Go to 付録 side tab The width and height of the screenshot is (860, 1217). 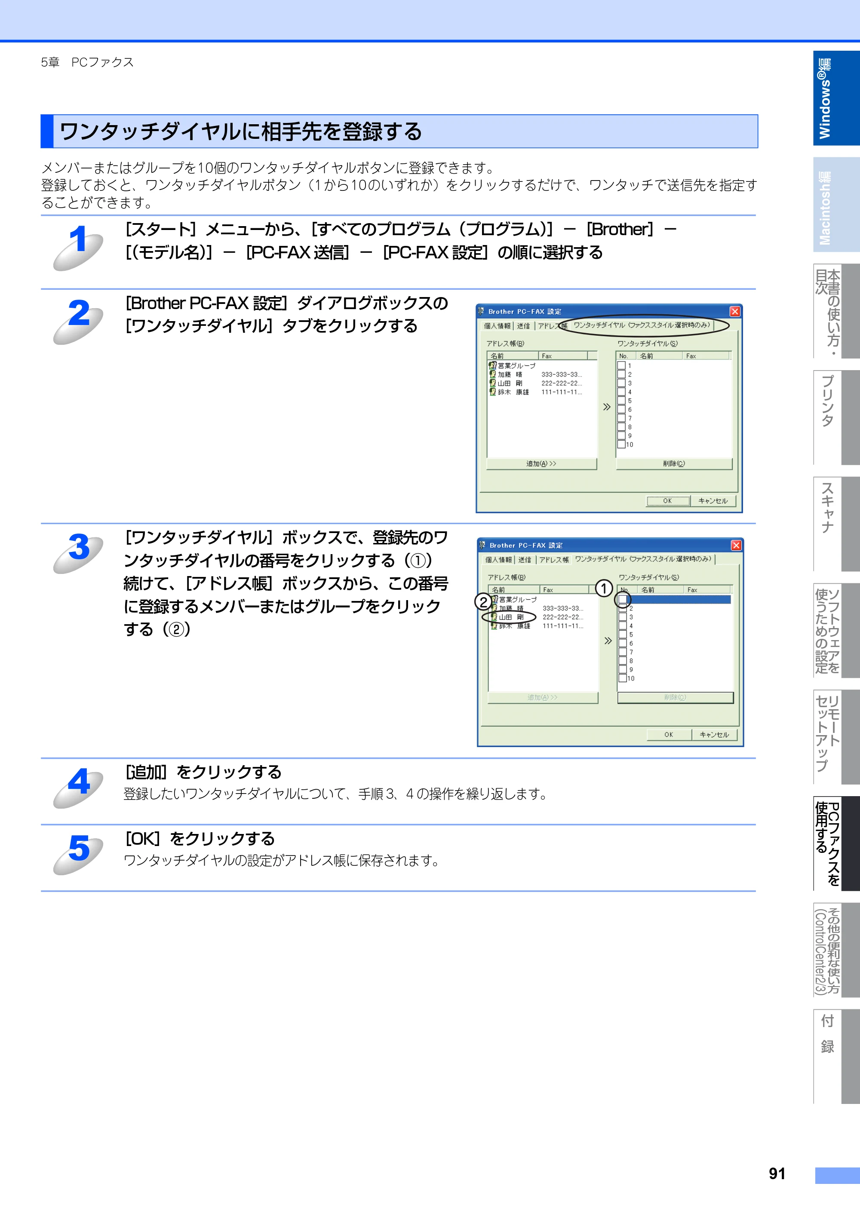point(836,1056)
